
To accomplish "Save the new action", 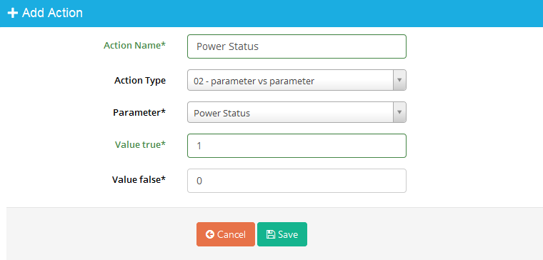I will pyautogui.click(x=282, y=234).
